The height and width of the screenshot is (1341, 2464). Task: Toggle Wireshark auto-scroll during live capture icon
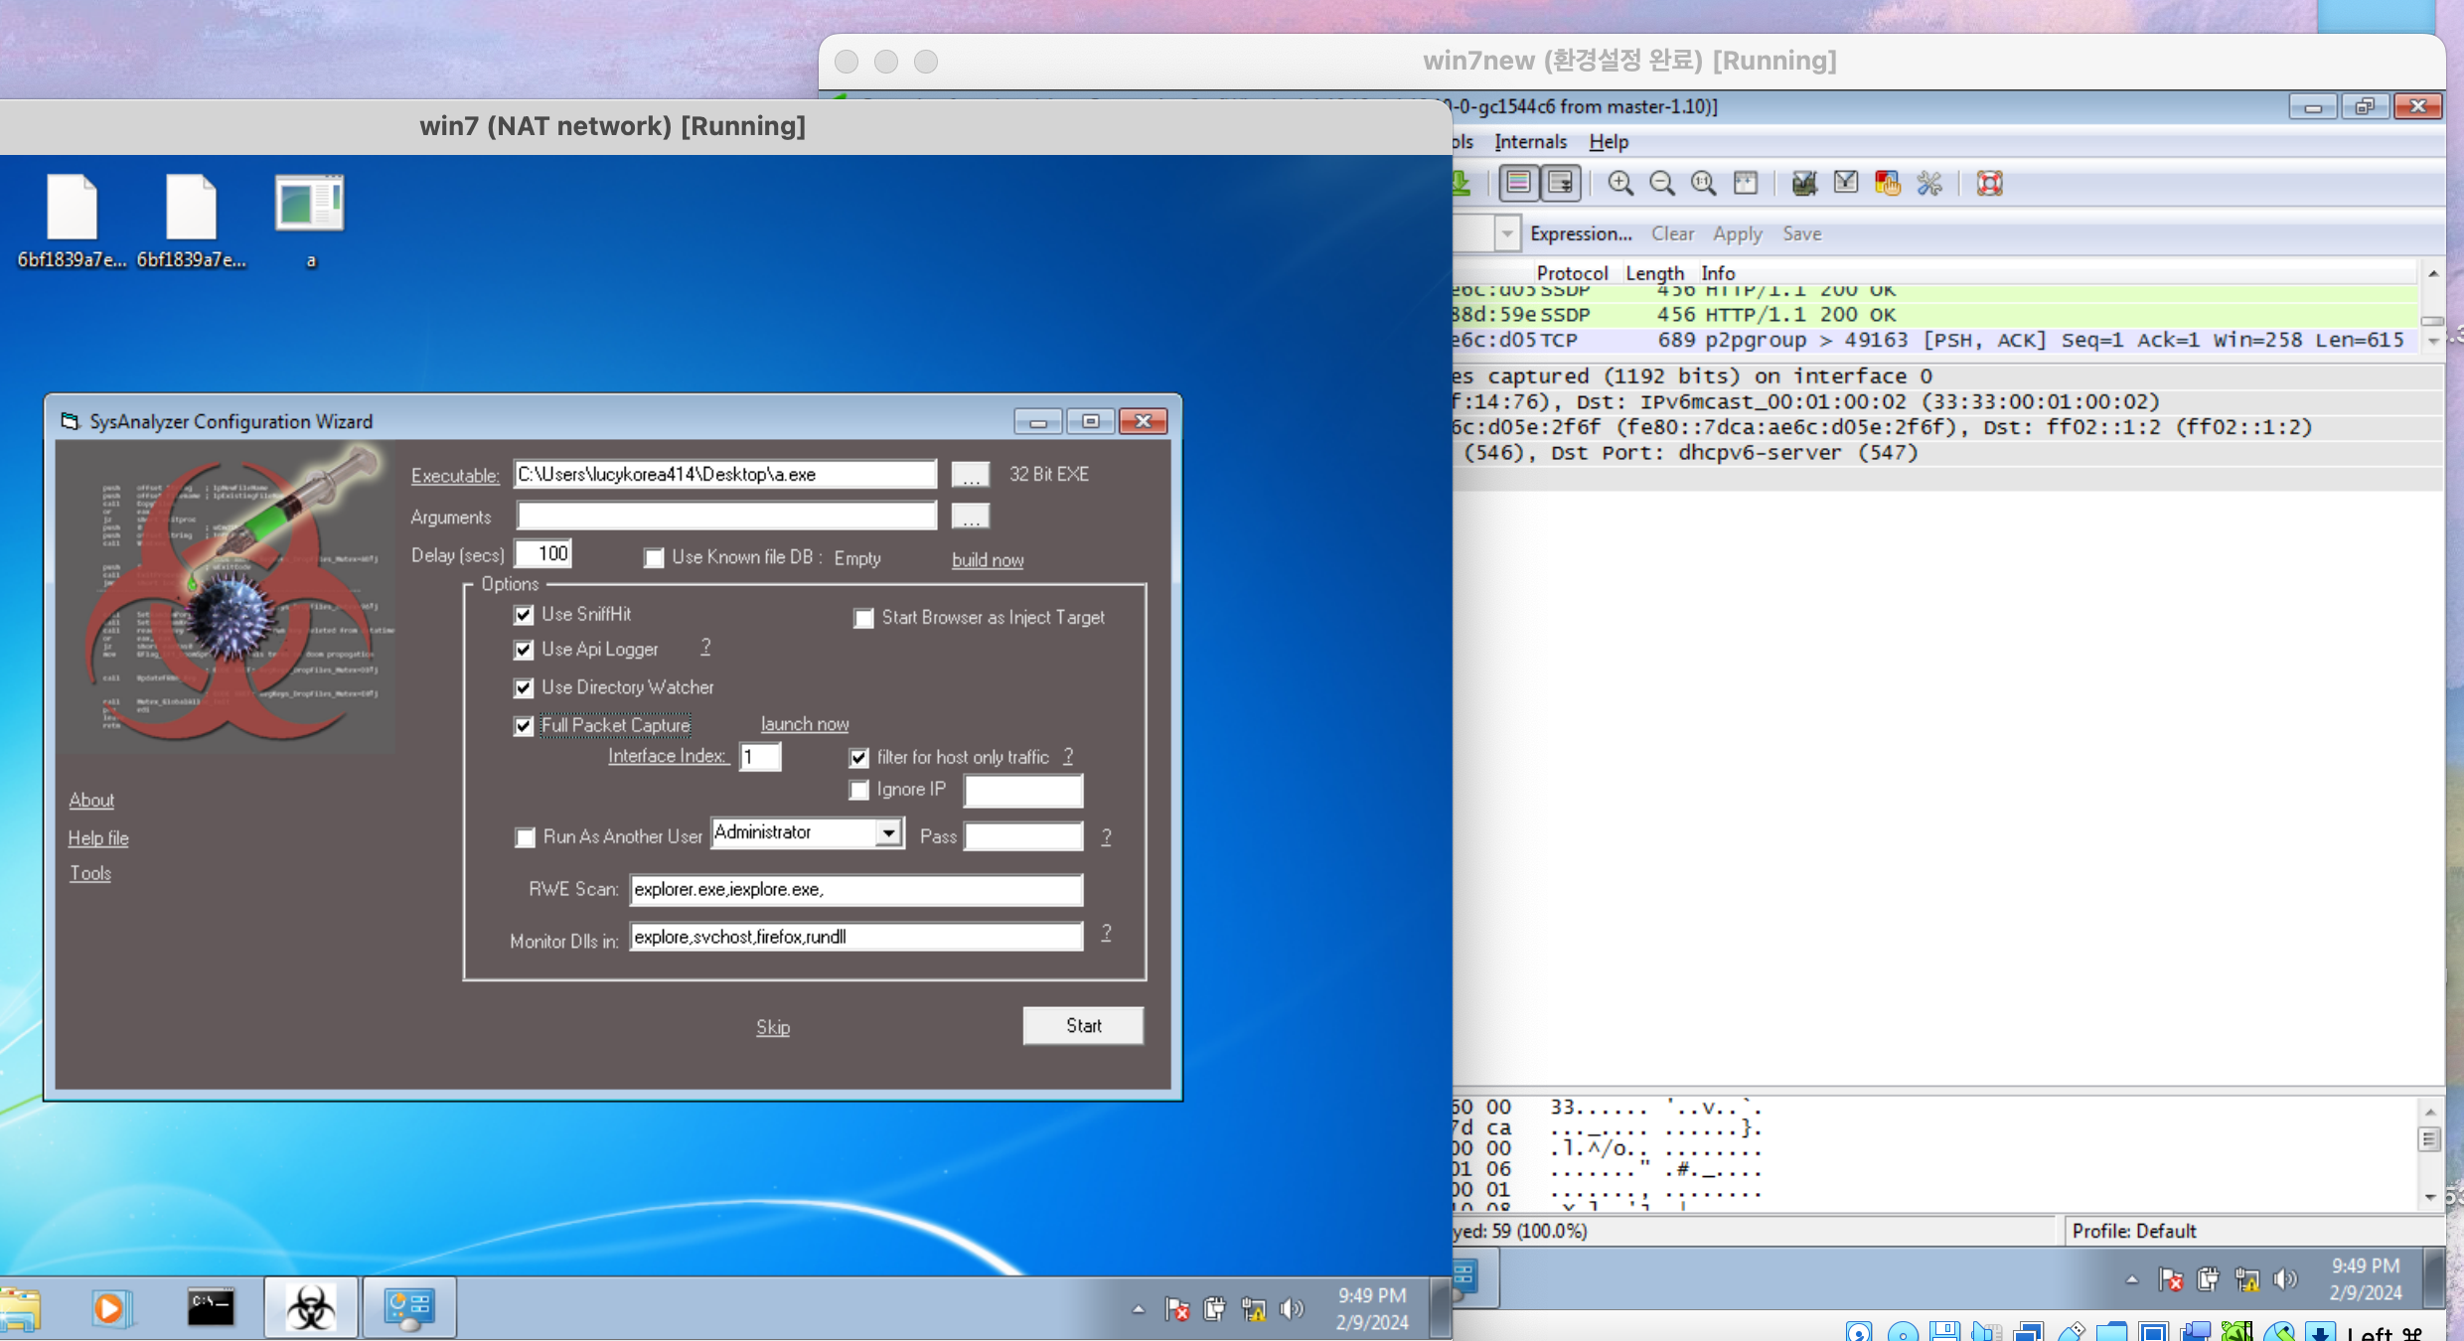(1561, 183)
